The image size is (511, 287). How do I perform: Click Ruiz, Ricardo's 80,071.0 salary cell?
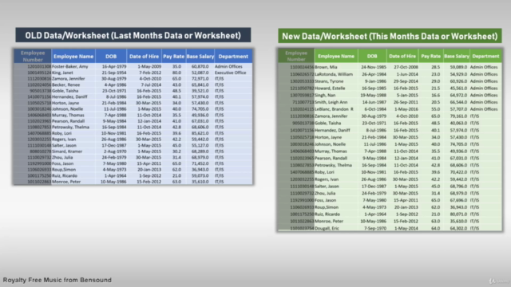(458, 214)
